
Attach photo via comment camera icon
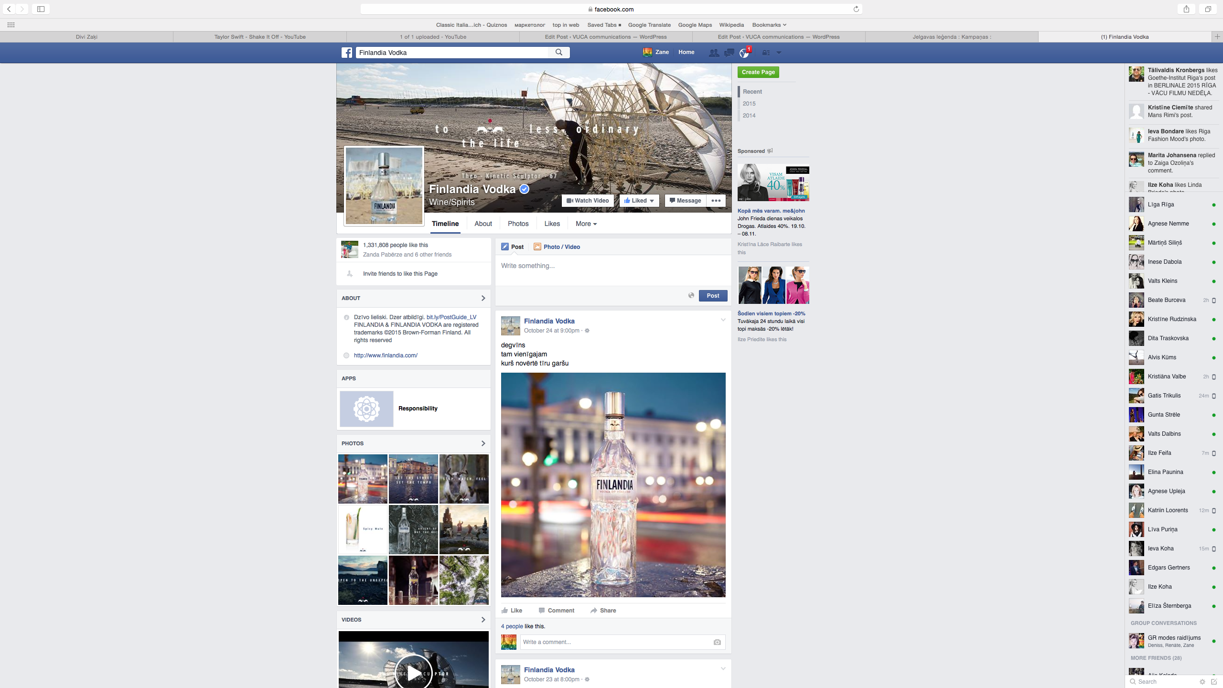pyautogui.click(x=717, y=642)
